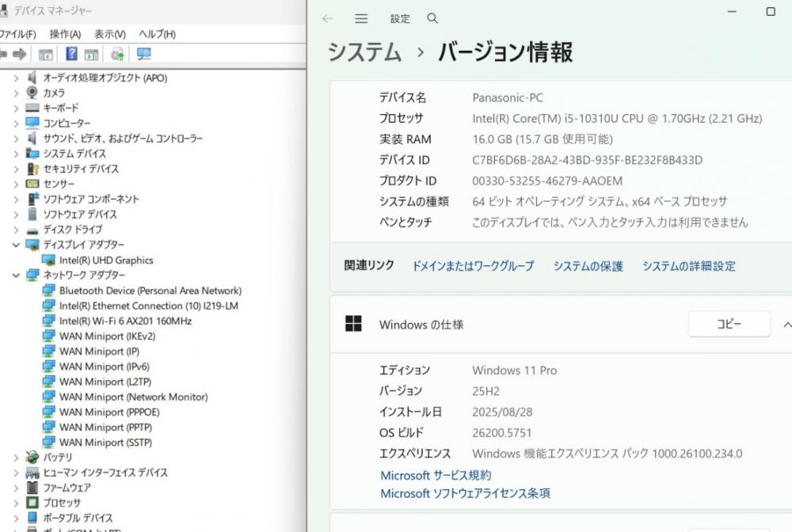Expand the ソフトウェア デバイス node
The image size is (792, 532).
pos(16,214)
